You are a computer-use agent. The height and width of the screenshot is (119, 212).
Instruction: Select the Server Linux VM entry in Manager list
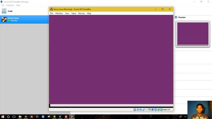[x=24, y=20]
